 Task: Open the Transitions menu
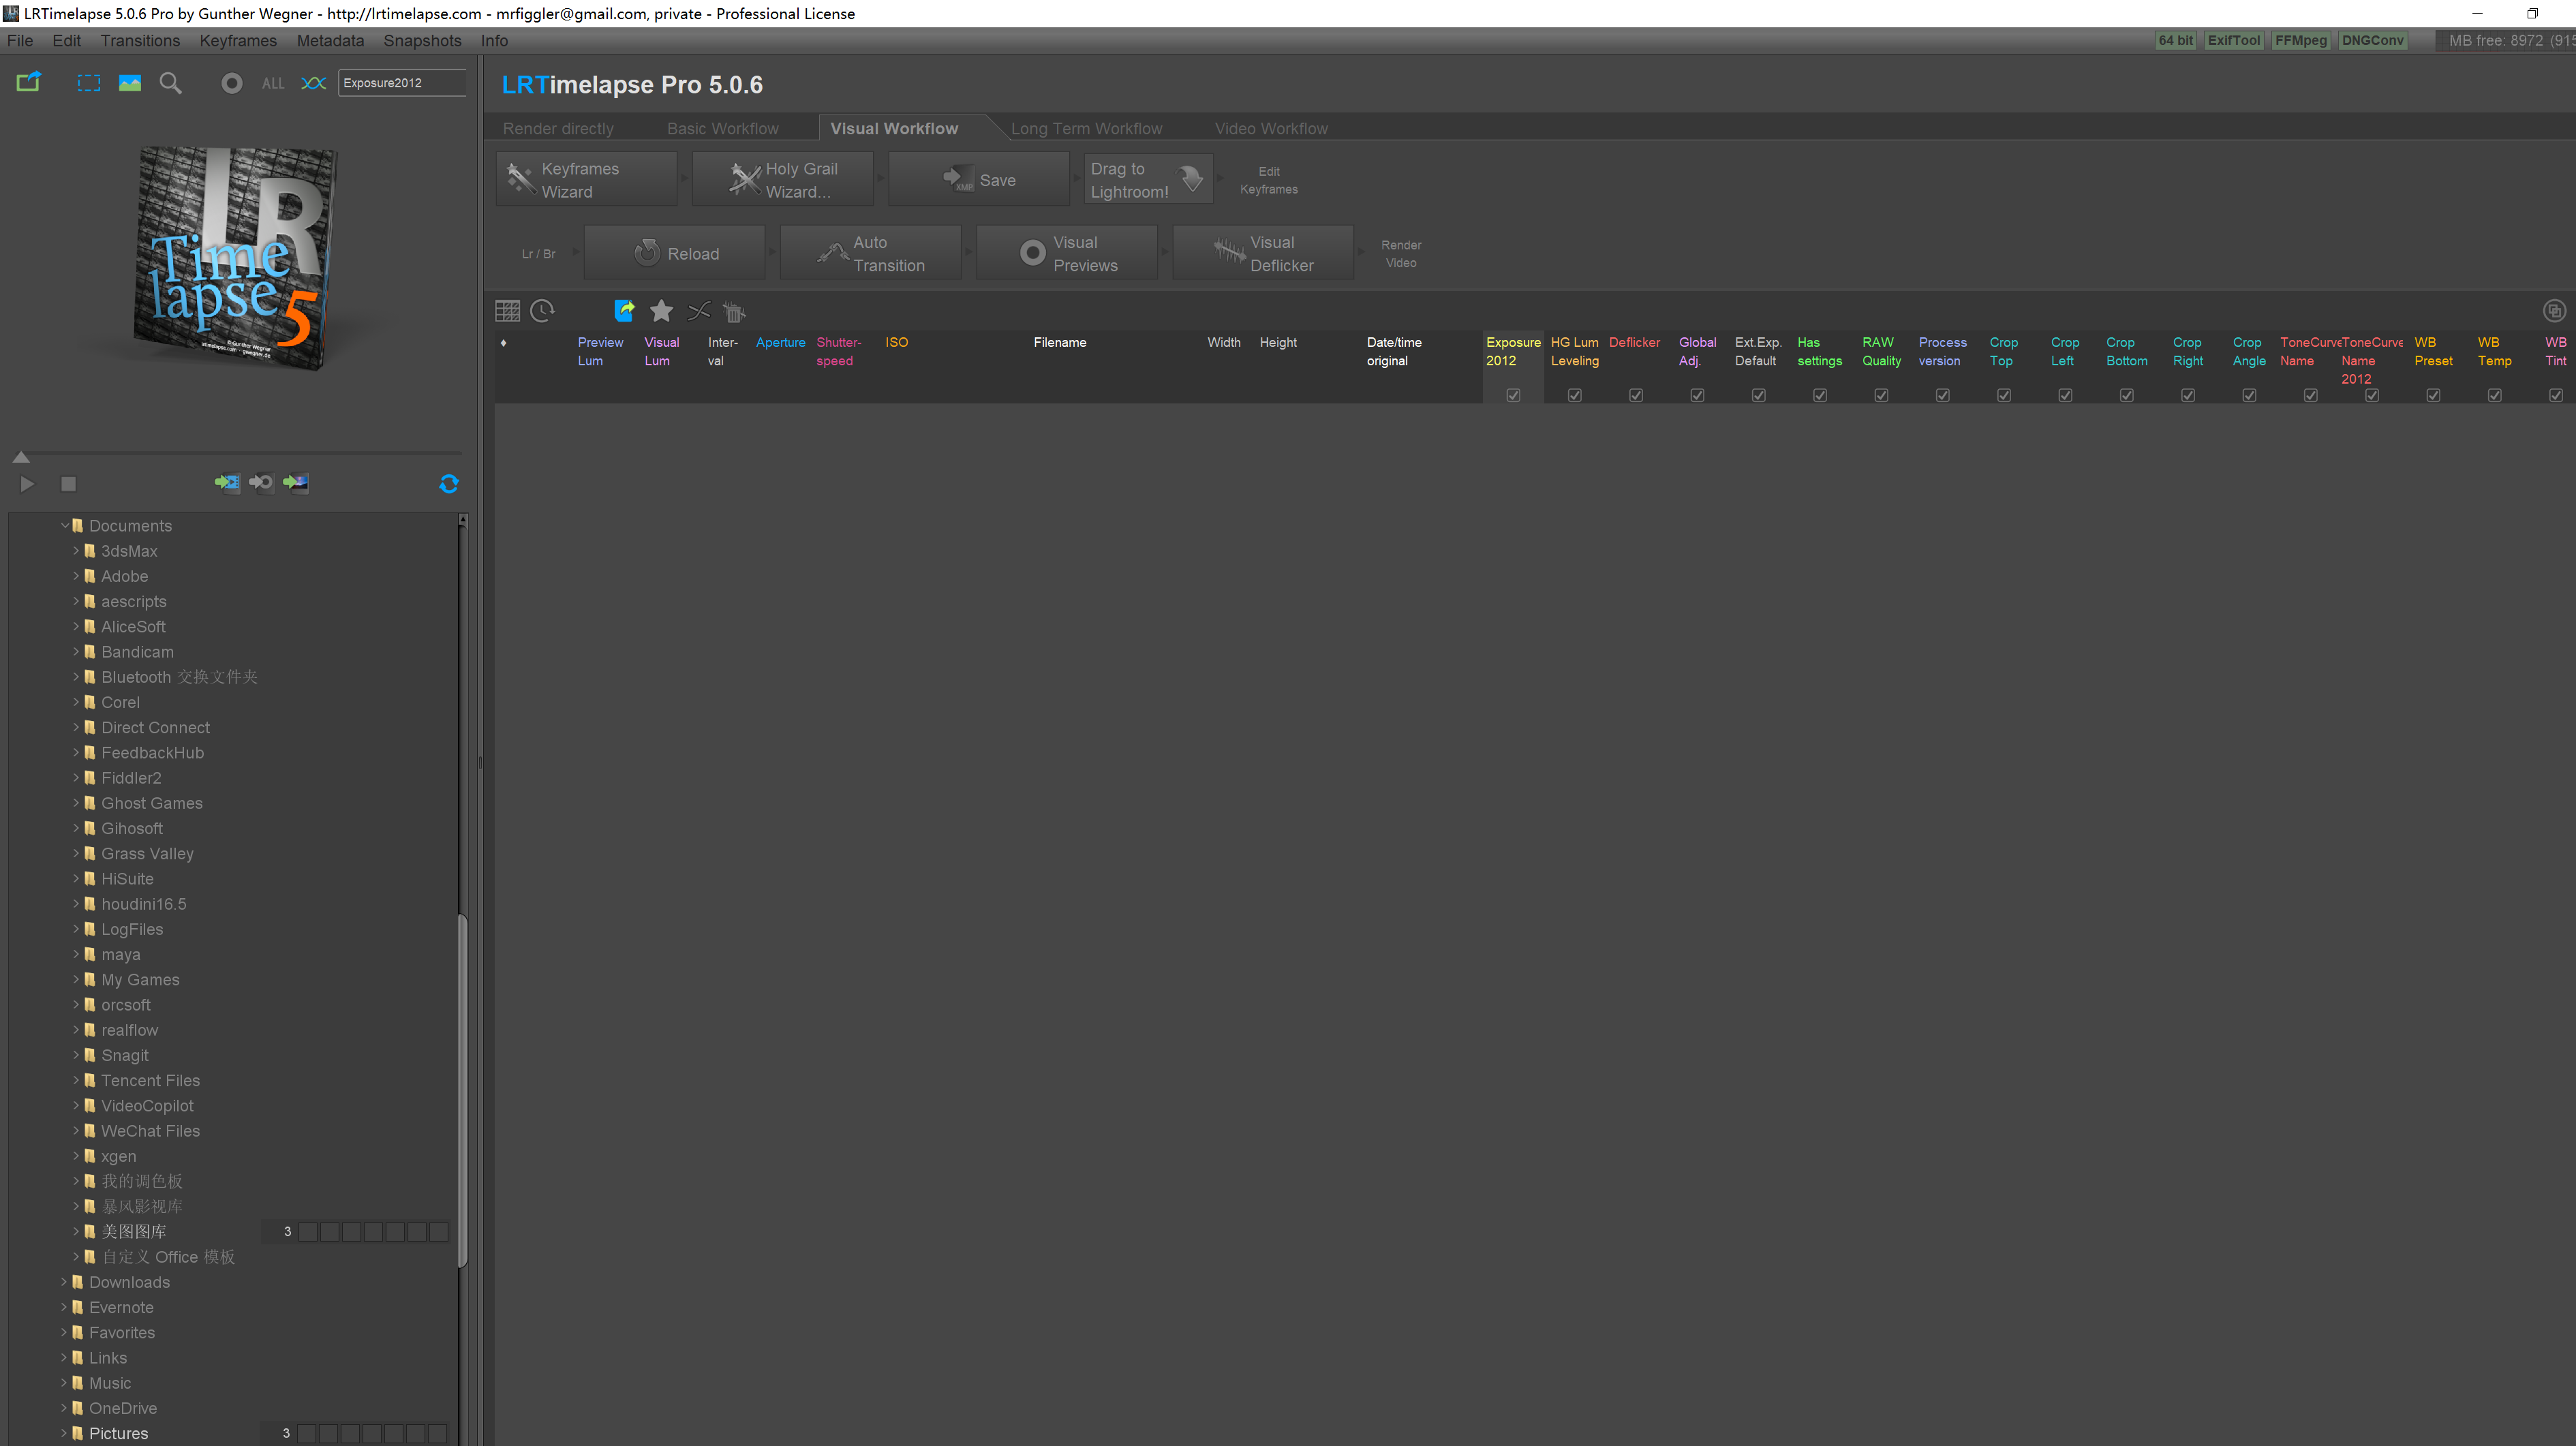coord(140,41)
